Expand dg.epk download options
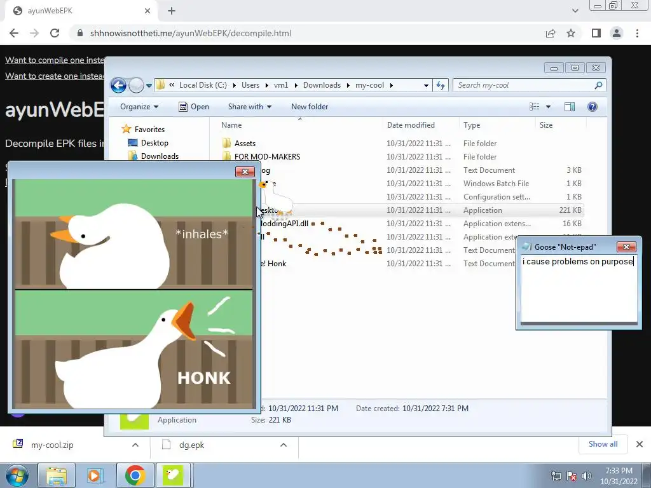Image resolution: width=651 pixels, height=488 pixels. [x=283, y=445]
